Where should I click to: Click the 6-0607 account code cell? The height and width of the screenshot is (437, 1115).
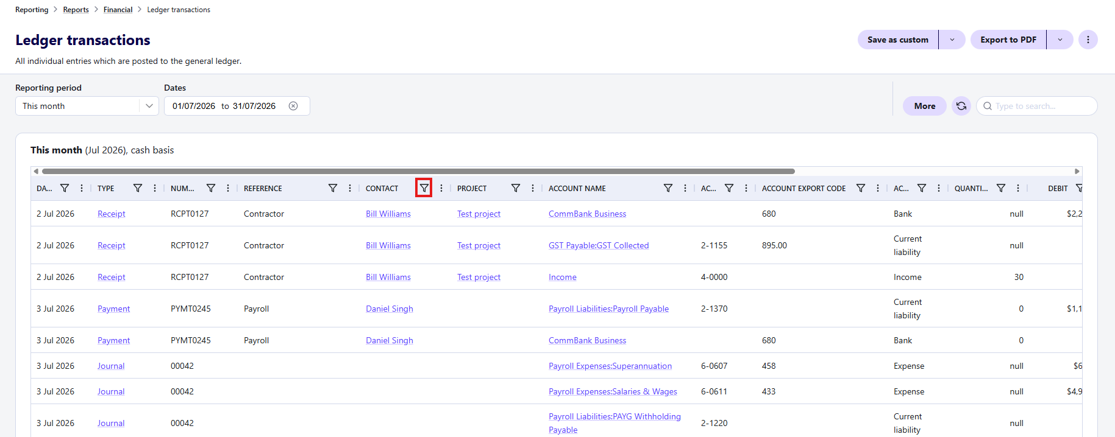point(714,366)
